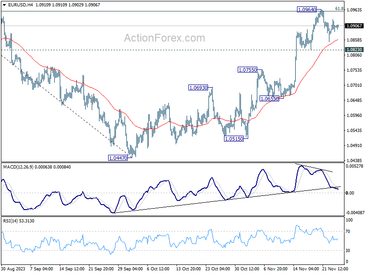
Task: Click the chart dropdown triangle beside EURUSD,H4
Action: [x=4, y=5]
